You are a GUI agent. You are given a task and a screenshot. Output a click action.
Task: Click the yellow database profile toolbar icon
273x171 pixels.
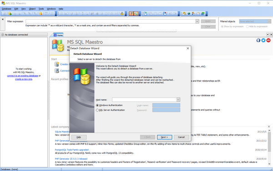pyautogui.click(x=40, y=14)
